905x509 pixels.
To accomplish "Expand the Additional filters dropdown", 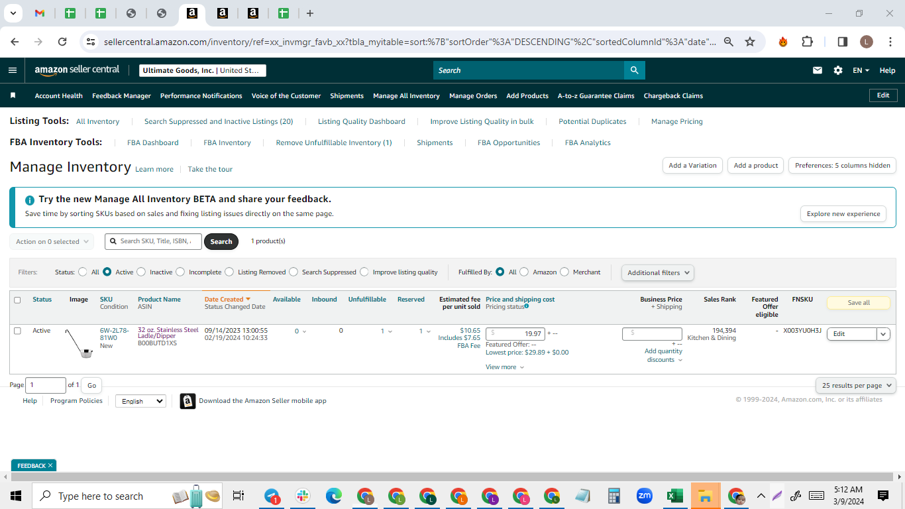I will (x=657, y=272).
